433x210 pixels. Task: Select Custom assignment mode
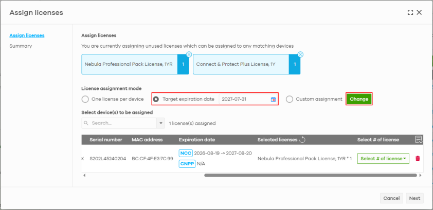[x=290, y=99]
